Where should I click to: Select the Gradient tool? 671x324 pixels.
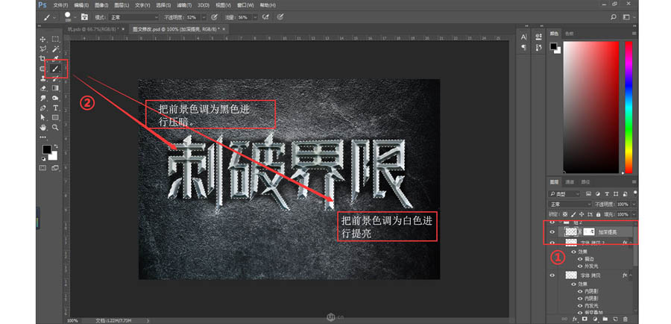click(x=55, y=88)
